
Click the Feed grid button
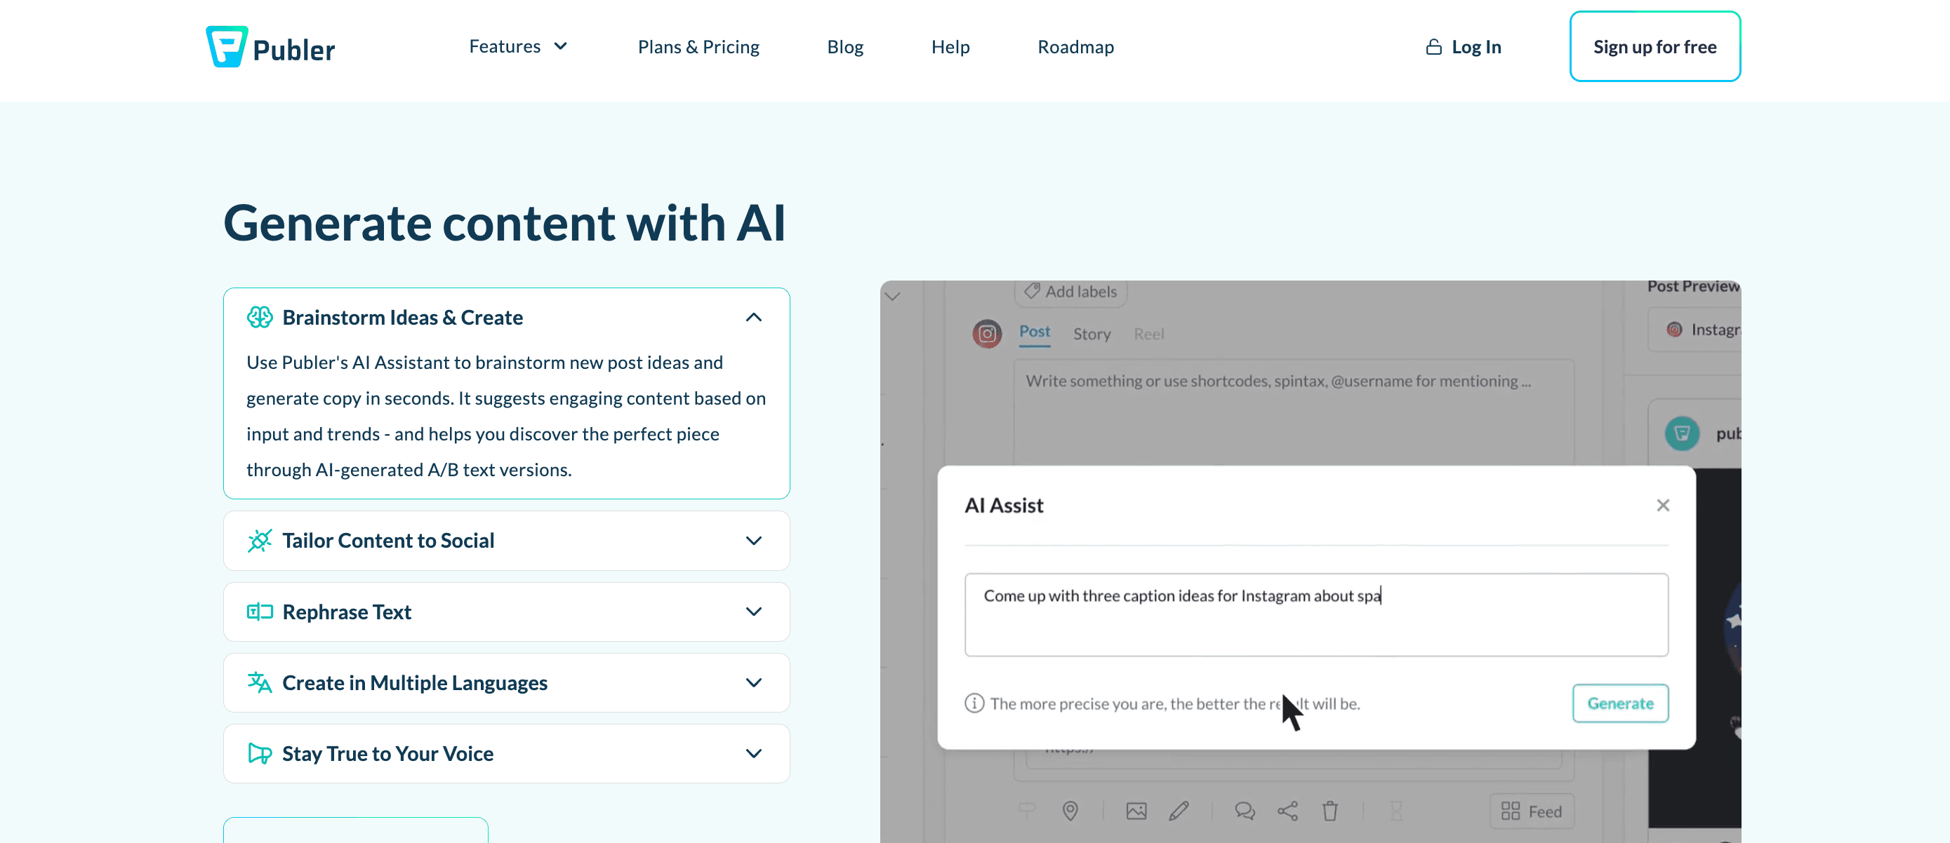coord(1531,811)
